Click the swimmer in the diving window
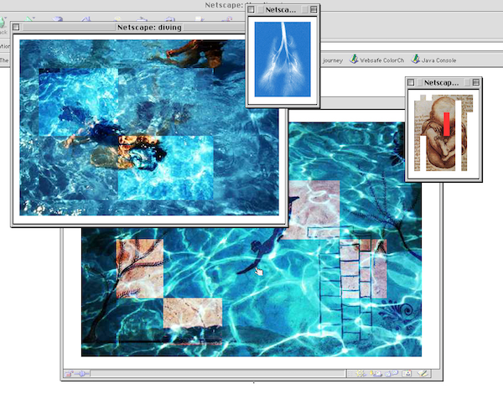The image size is (503, 394). [126, 147]
